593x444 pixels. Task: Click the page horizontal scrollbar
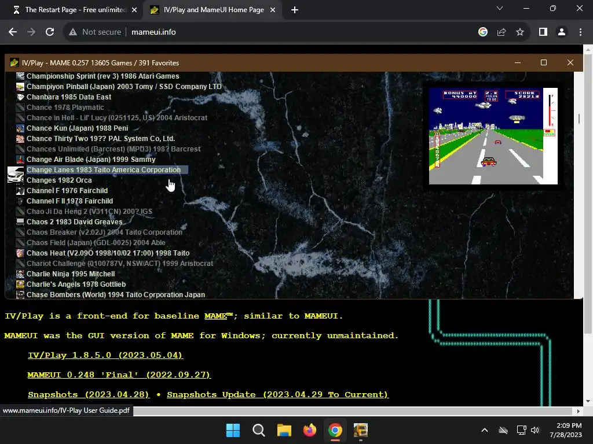[x=352, y=411]
